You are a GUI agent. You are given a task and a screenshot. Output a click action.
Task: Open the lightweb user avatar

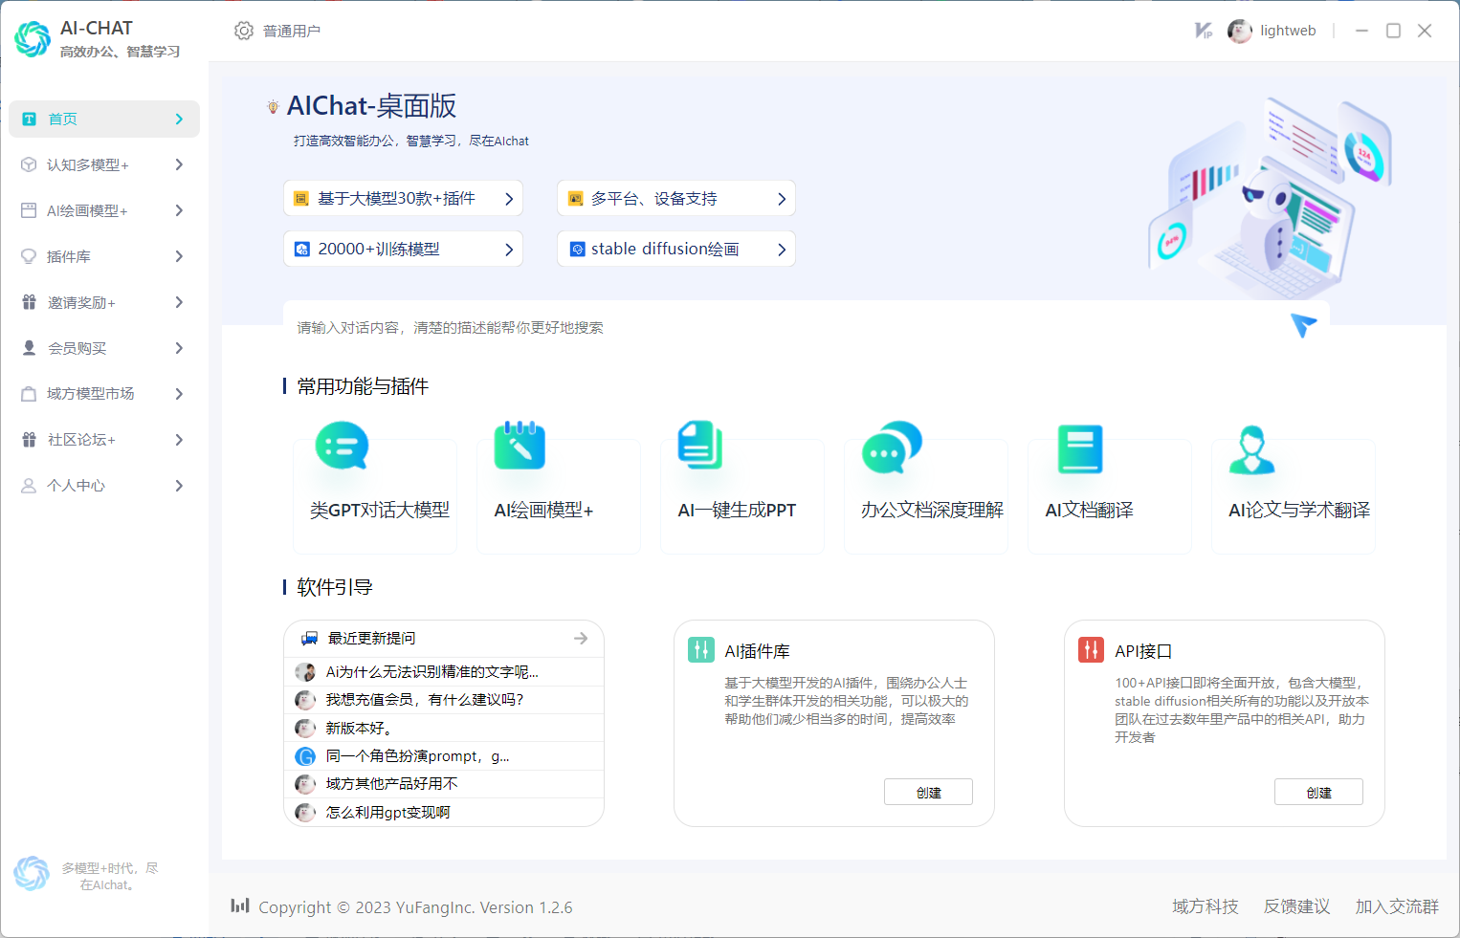[1240, 31]
